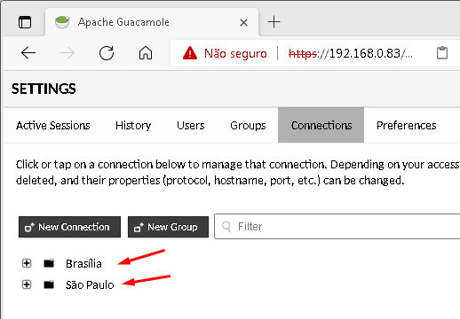Click the SETTINGS page heading
Viewport: 460px width, 319px height.
[44, 89]
